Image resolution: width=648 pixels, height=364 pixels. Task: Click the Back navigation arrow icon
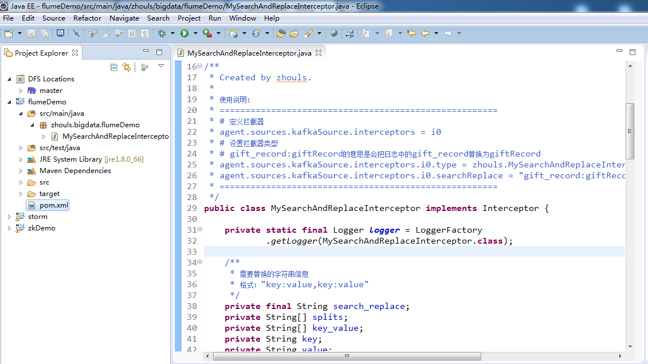tap(425, 33)
